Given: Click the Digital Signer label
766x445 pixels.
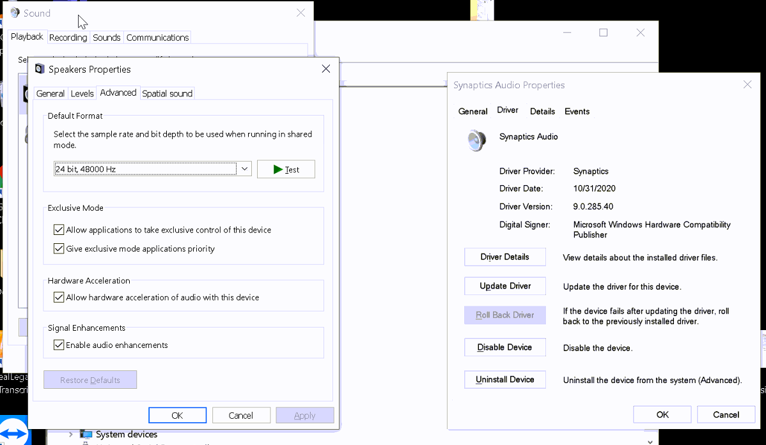Looking at the screenshot, I should (x=524, y=225).
